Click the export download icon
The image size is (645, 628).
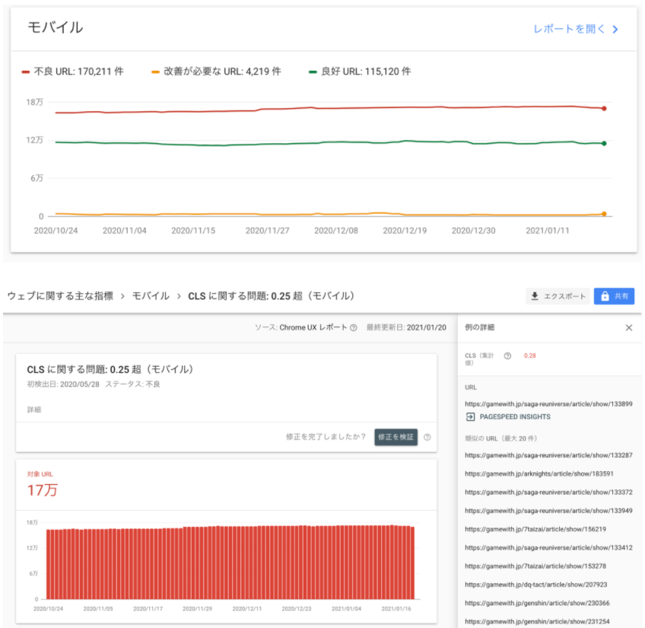(535, 296)
